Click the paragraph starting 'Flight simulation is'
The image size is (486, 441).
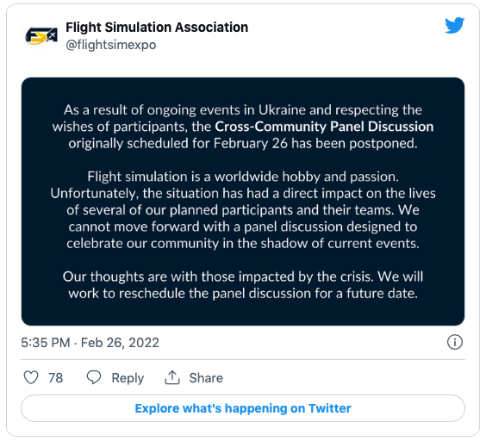pos(243,210)
